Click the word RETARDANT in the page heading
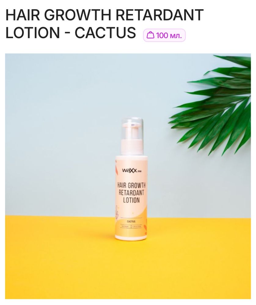 click(x=160, y=15)
